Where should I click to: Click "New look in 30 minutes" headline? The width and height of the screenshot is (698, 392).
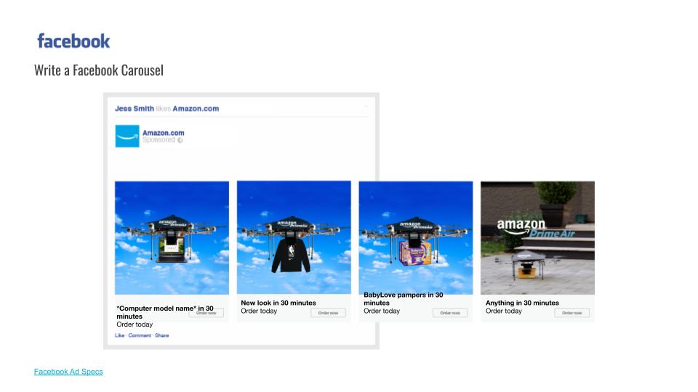[278, 303]
